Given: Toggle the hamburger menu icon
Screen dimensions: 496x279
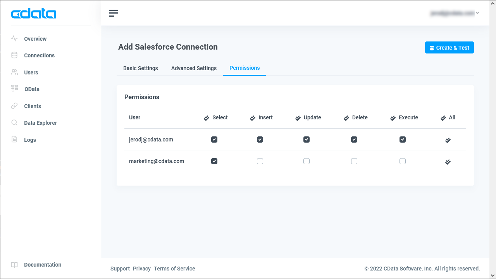Looking at the screenshot, I should tap(114, 13).
